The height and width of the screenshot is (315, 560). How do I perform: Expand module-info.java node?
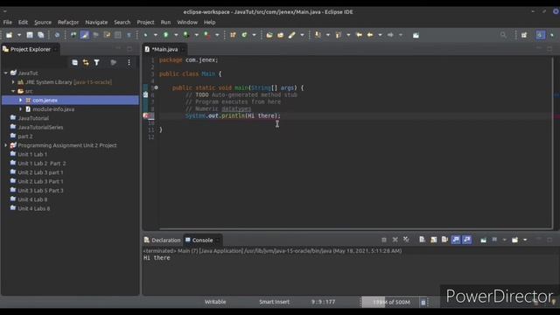coord(20,108)
